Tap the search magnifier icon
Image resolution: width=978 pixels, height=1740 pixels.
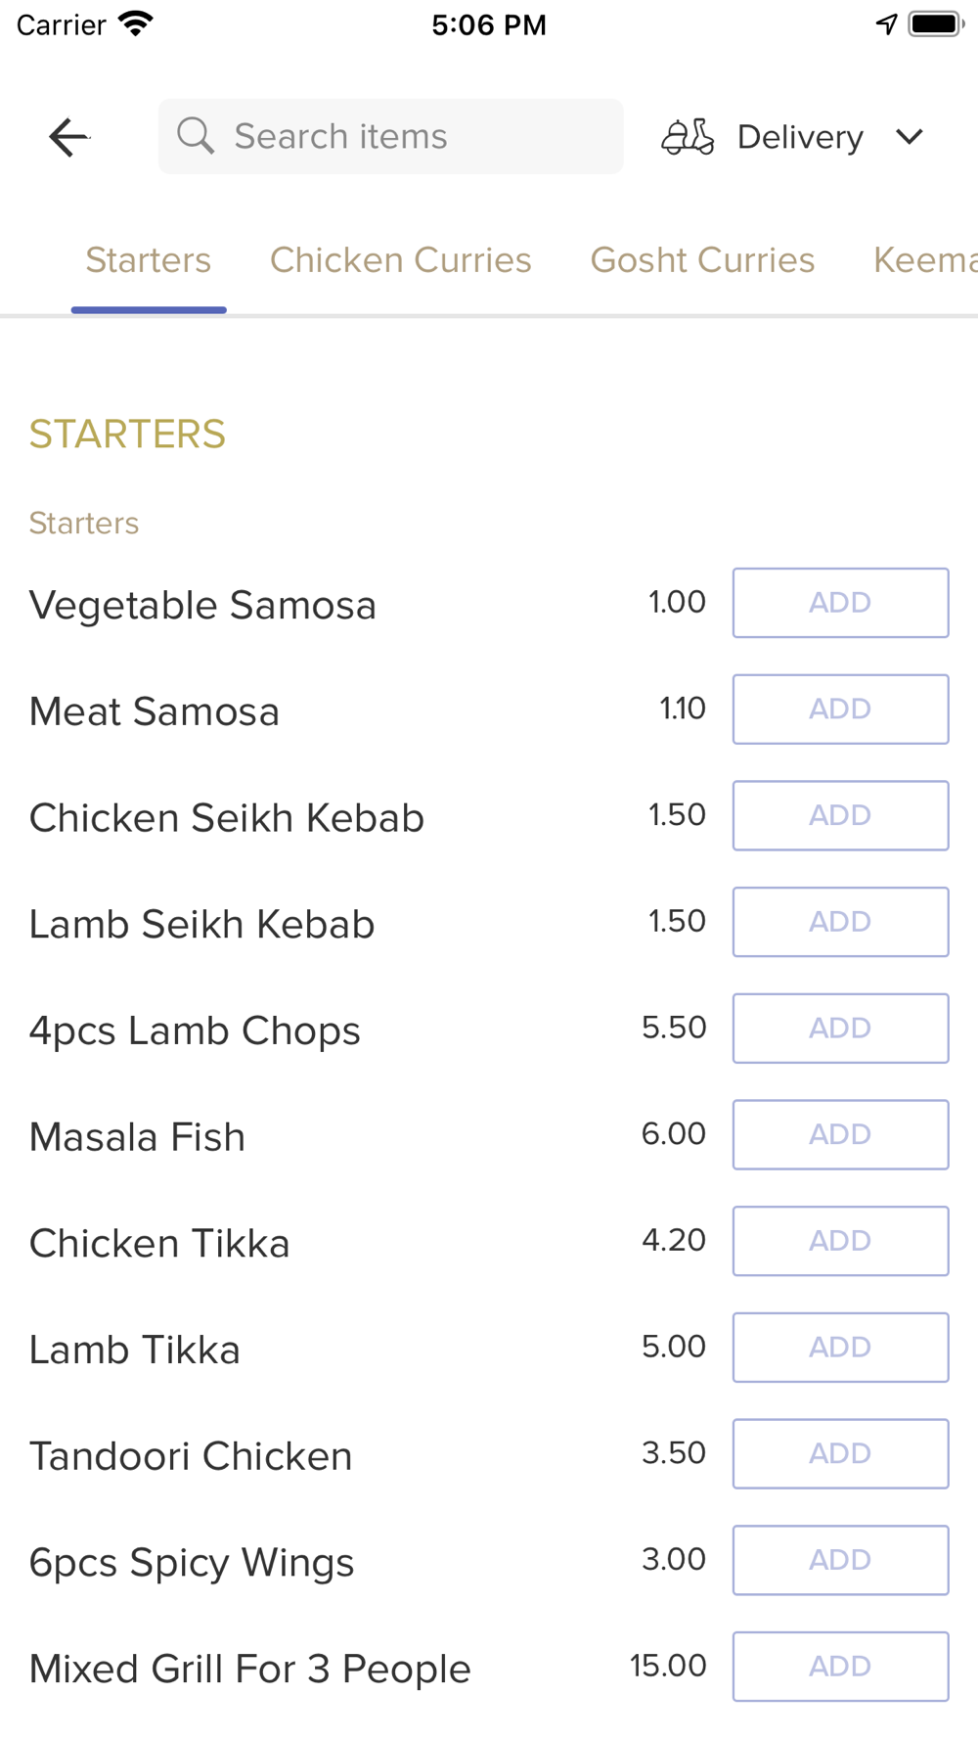196,136
